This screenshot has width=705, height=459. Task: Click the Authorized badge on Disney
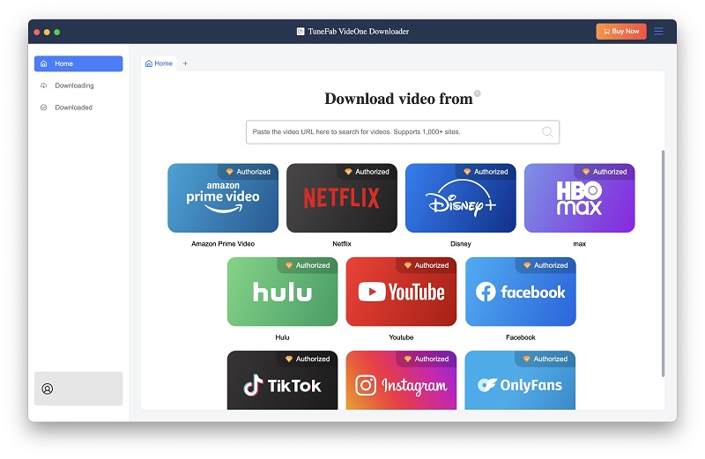point(486,171)
